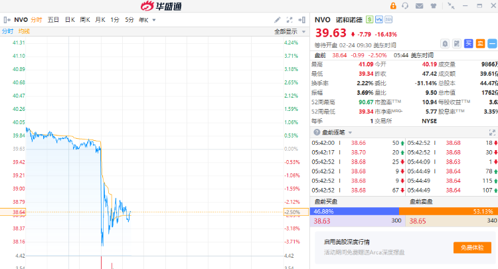Switch to 月K chart tab

[100, 20]
